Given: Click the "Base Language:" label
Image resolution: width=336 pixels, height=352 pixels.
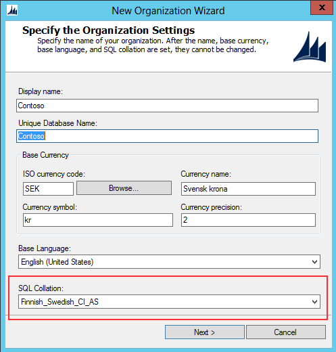Looking at the screenshot, I should click(x=45, y=248).
